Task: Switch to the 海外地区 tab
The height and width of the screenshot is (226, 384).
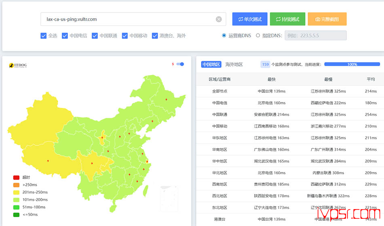Action: point(234,64)
